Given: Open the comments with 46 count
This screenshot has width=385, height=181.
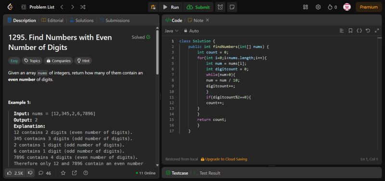Looking at the screenshot, I should (45, 173).
